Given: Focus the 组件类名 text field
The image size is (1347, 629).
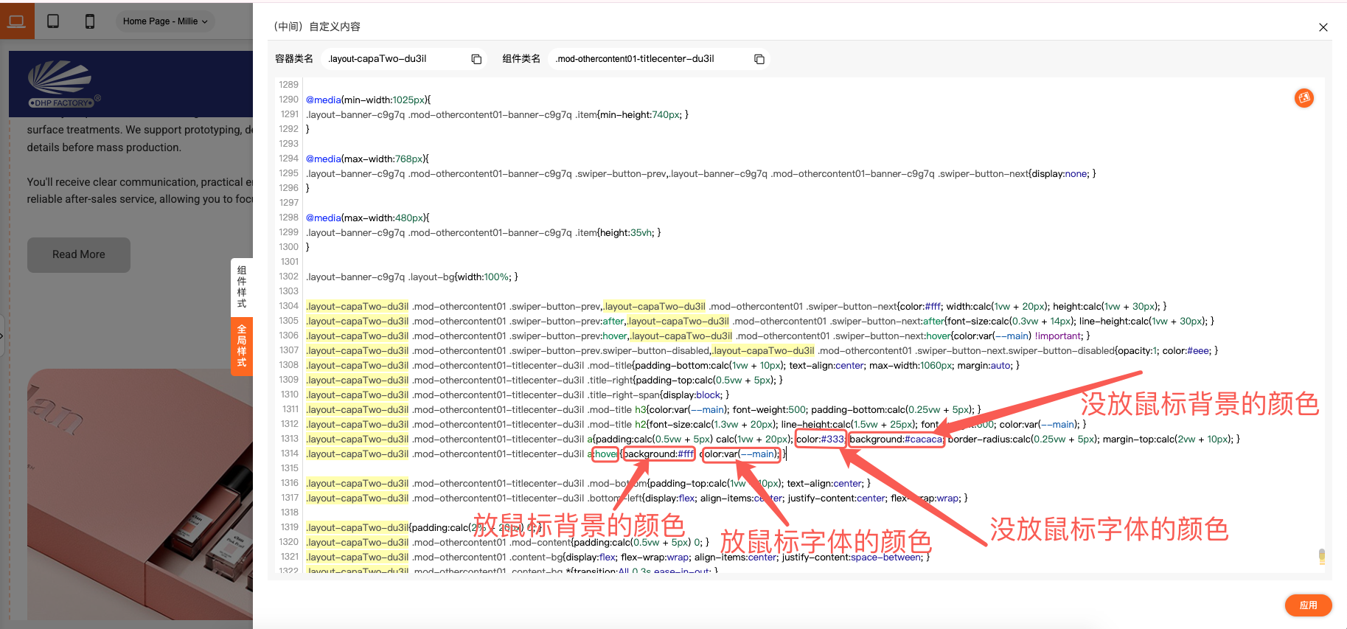Looking at the screenshot, I should (649, 59).
